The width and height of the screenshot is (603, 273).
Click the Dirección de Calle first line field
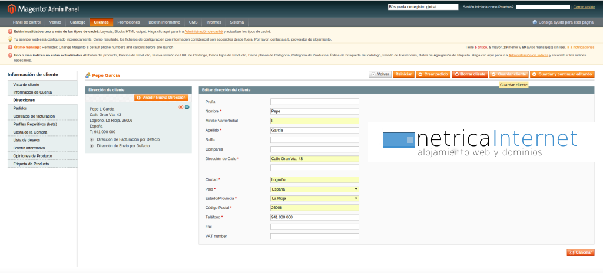point(314,159)
